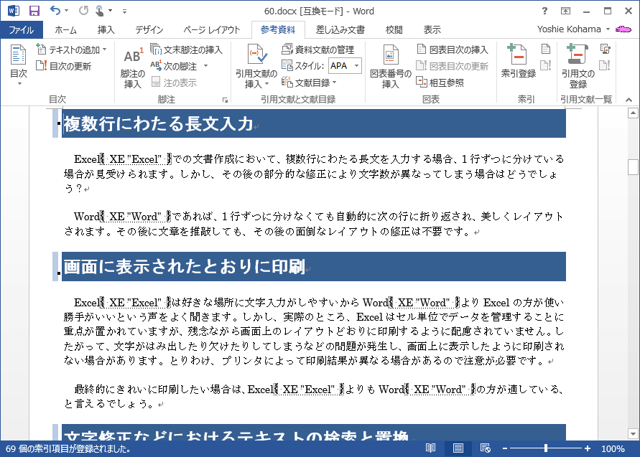Click 資料文献の管理
This screenshot has width=640, height=457.
coord(318,50)
